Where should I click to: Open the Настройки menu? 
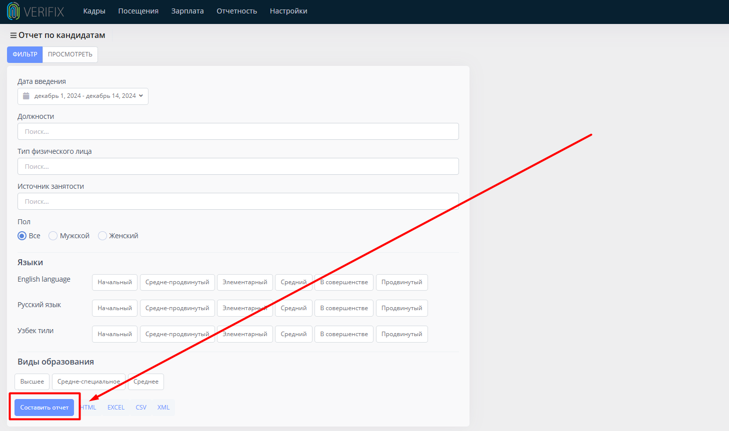coord(288,11)
